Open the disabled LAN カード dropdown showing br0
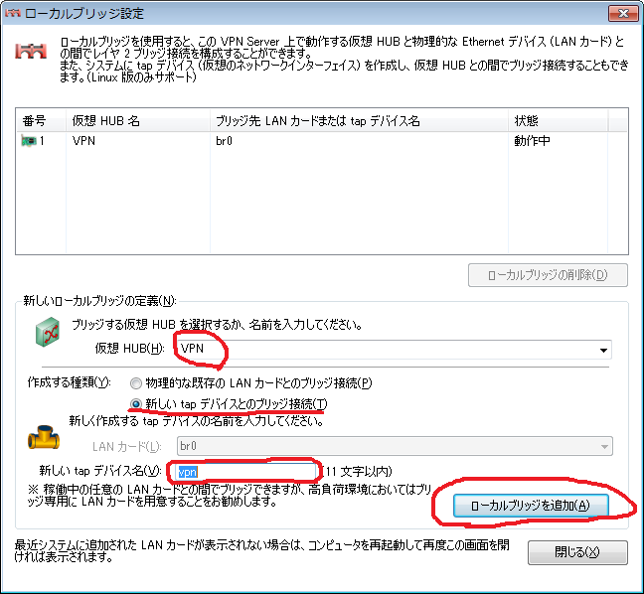Screen dimensions: 644x594 [395, 446]
